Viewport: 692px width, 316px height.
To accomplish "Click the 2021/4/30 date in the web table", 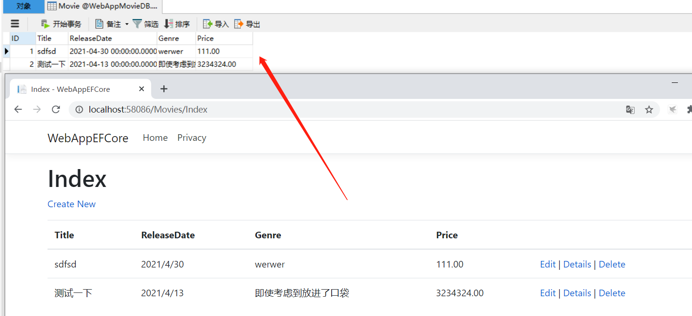I will [162, 264].
